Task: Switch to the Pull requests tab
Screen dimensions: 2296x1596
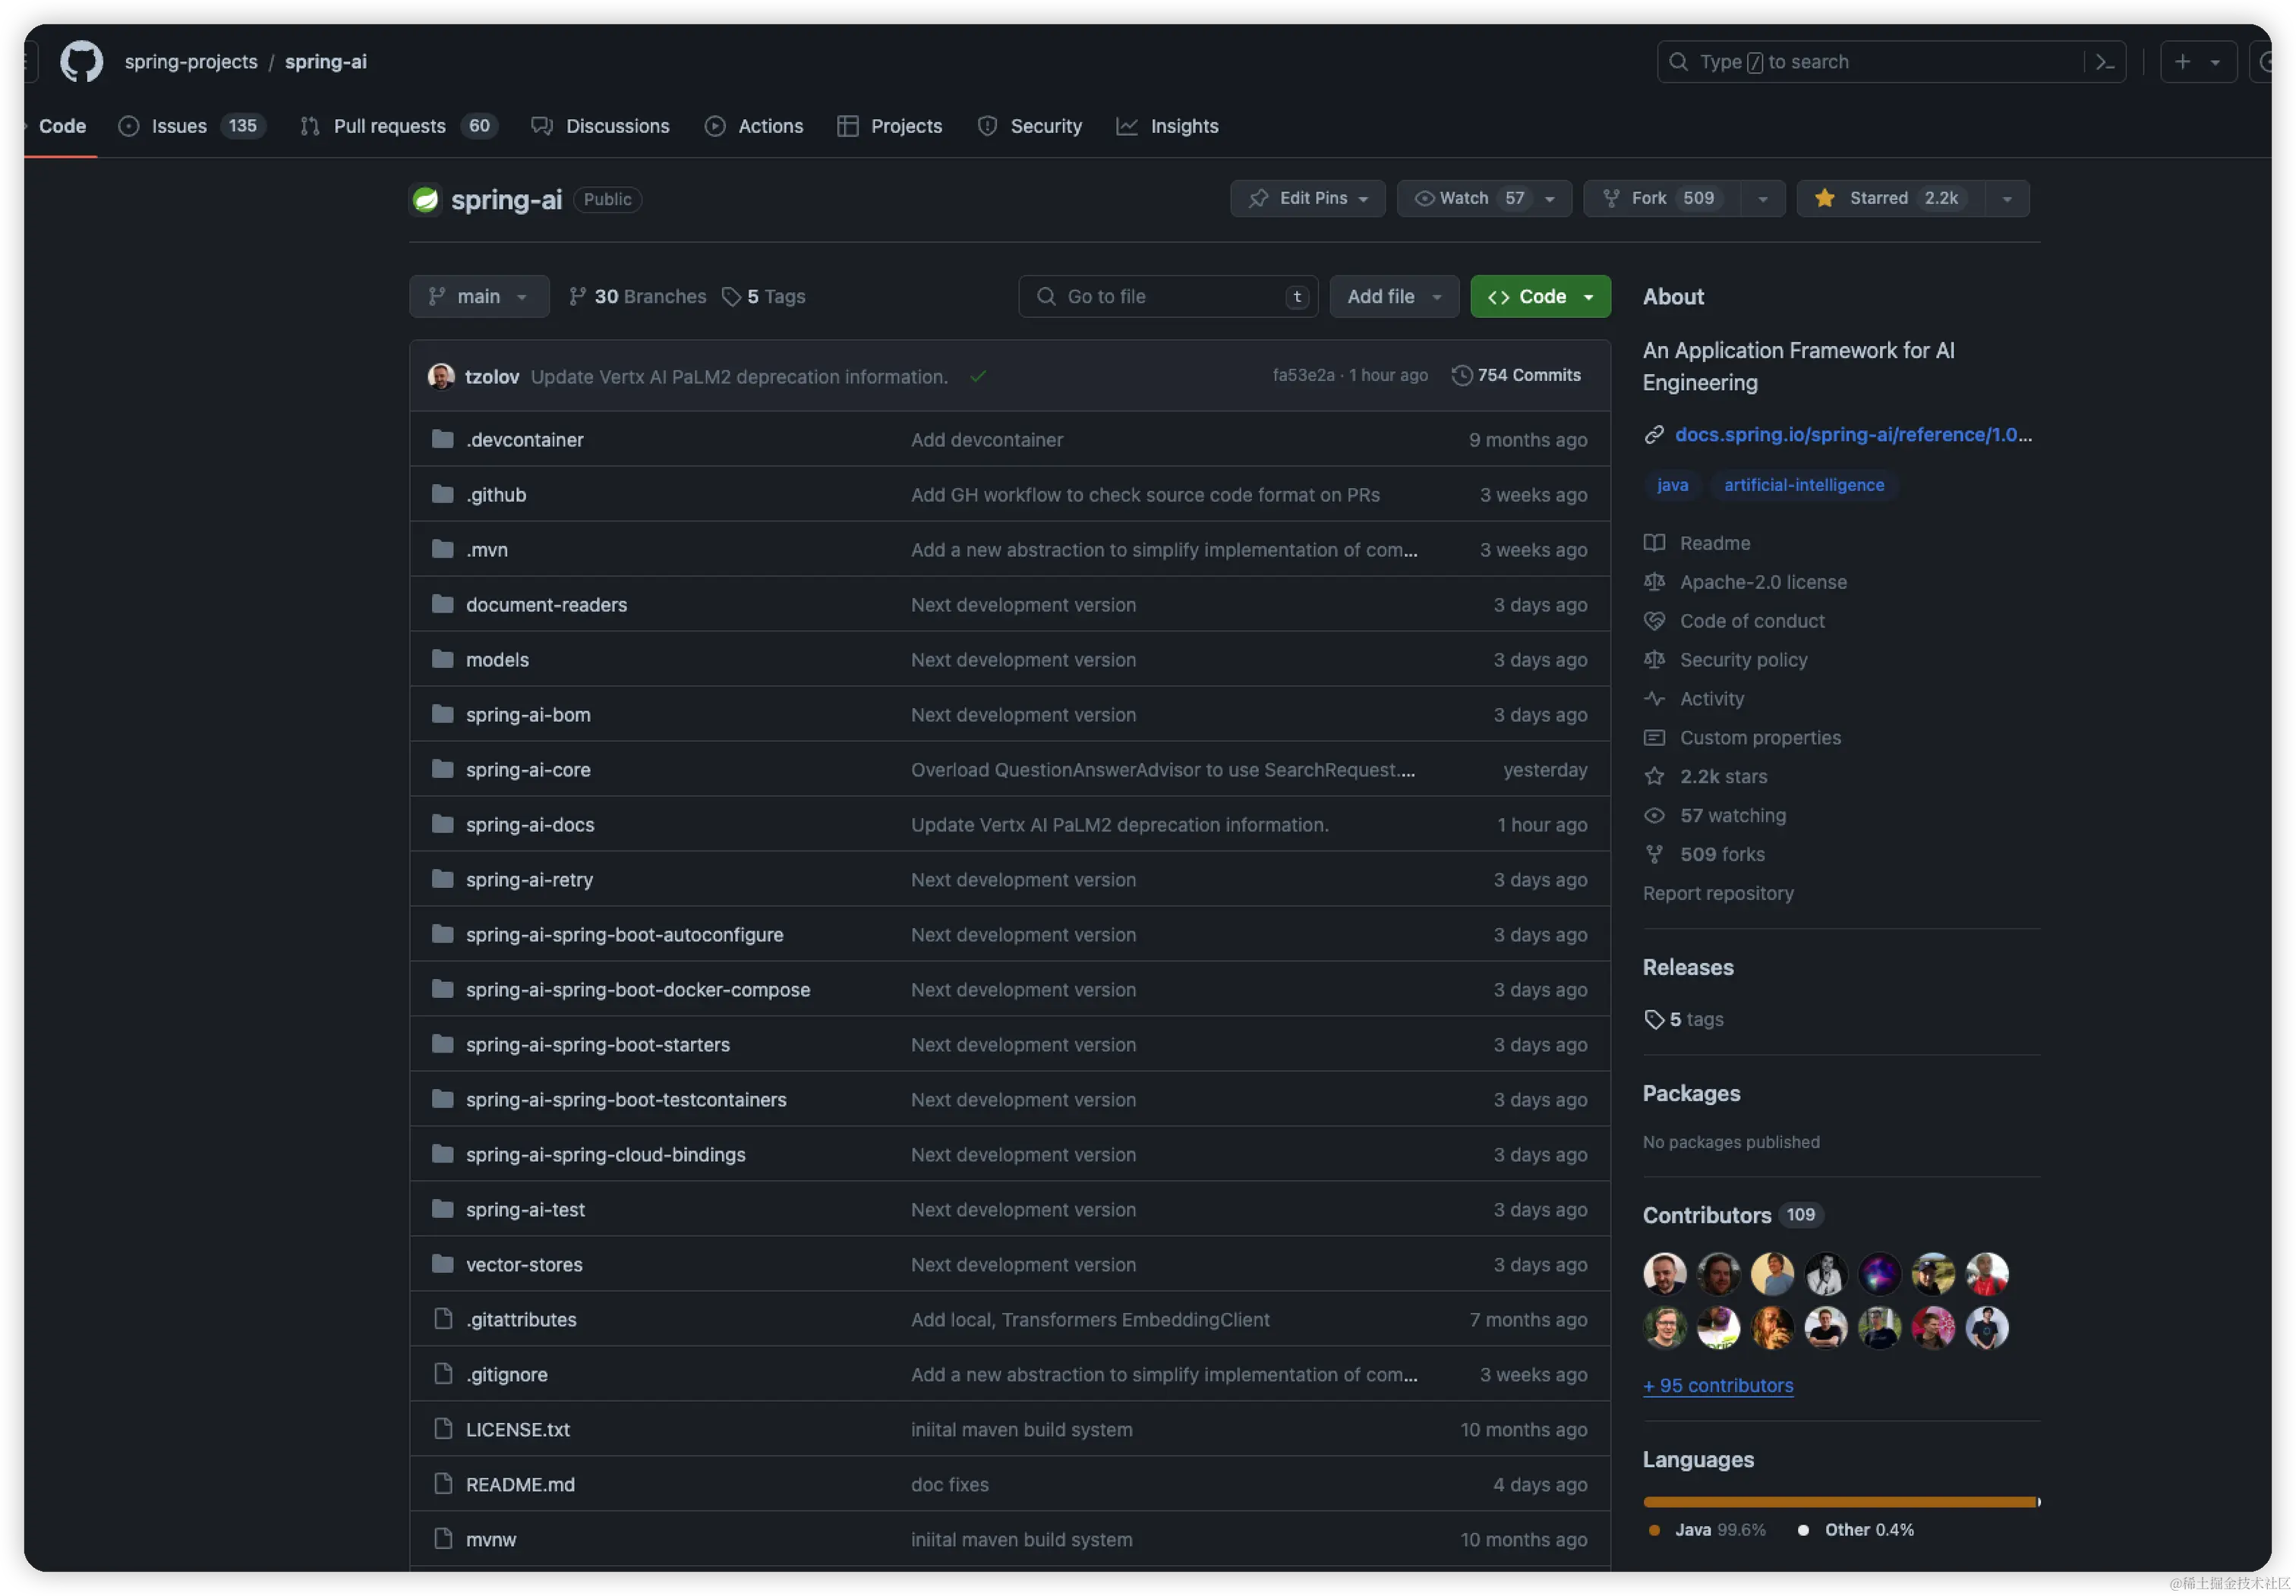Action: pyautogui.click(x=398, y=126)
